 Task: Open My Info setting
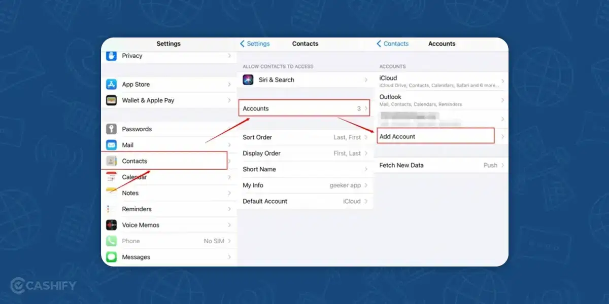[304, 185]
